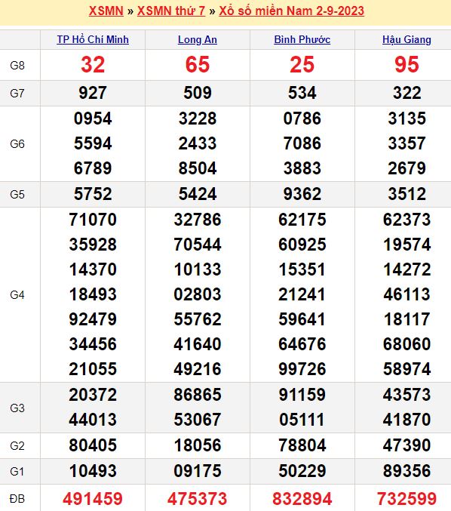Image resolution: width=451 pixels, height=511 pixels.
Task: Select G8 result 25
Action: coord(302,64)
